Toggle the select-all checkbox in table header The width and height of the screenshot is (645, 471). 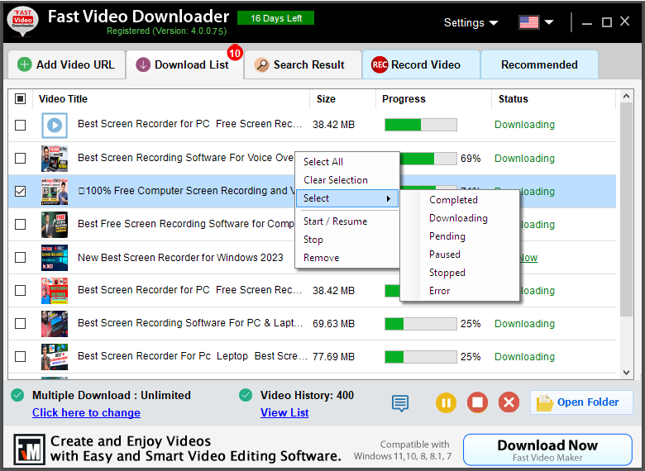pos(21,99)
